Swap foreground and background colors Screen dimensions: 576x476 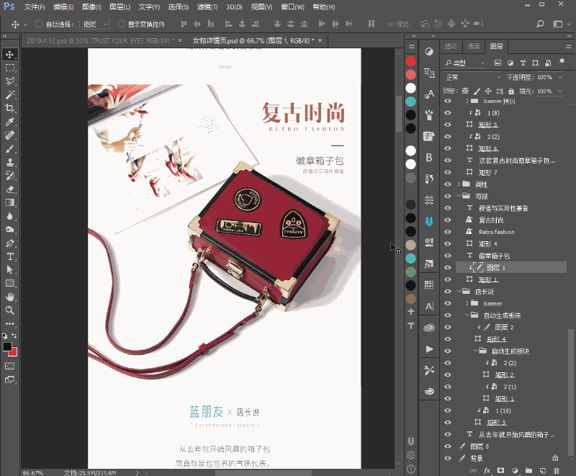coord(14,336)
